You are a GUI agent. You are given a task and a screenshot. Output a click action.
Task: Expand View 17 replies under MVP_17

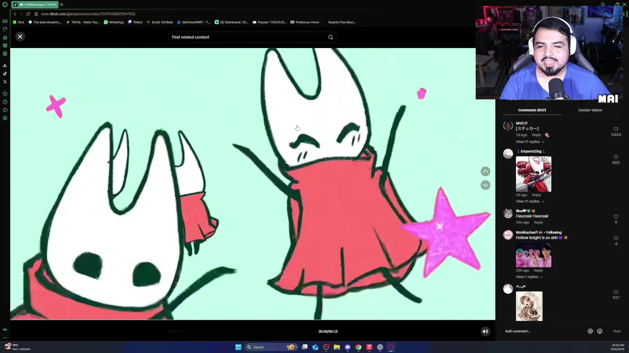click(530, 142)
